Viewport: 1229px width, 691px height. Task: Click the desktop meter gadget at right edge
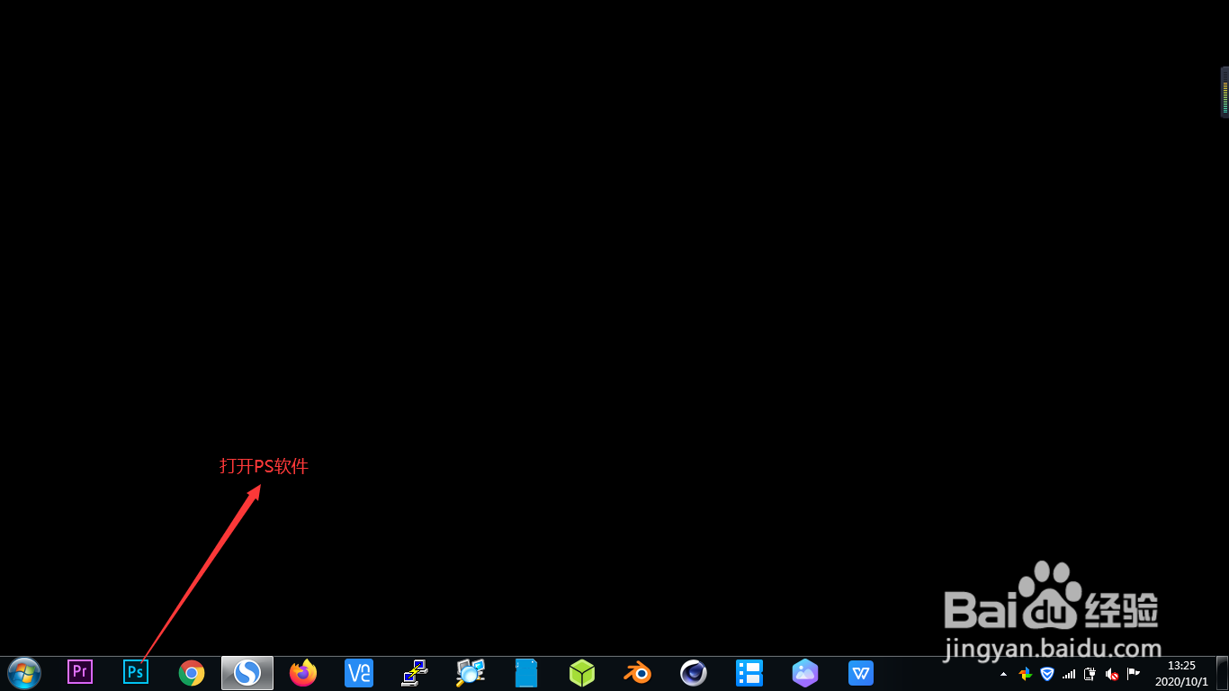click(1225, 93)
